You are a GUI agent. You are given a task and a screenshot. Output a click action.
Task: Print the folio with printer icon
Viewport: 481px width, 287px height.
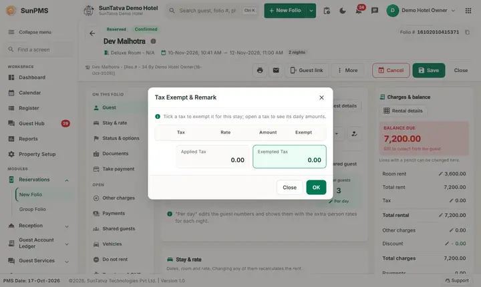pos(260,70)
